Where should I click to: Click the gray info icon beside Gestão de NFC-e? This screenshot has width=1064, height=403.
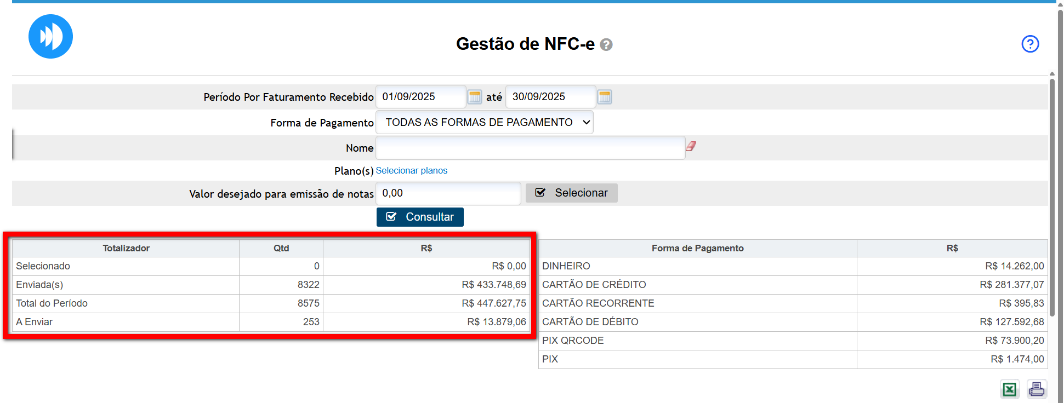606,45
